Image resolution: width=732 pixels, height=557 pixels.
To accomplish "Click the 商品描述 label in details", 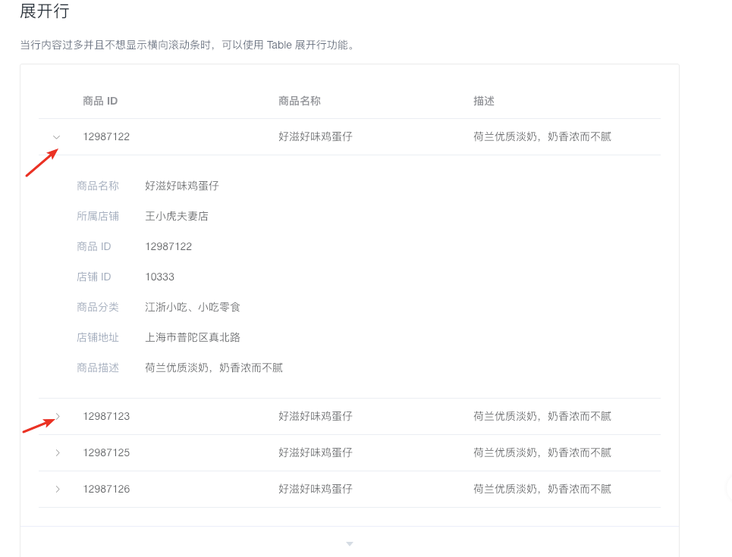I will [98, 368].
